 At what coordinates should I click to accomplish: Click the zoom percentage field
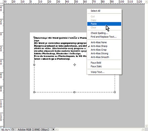[5, 130]
